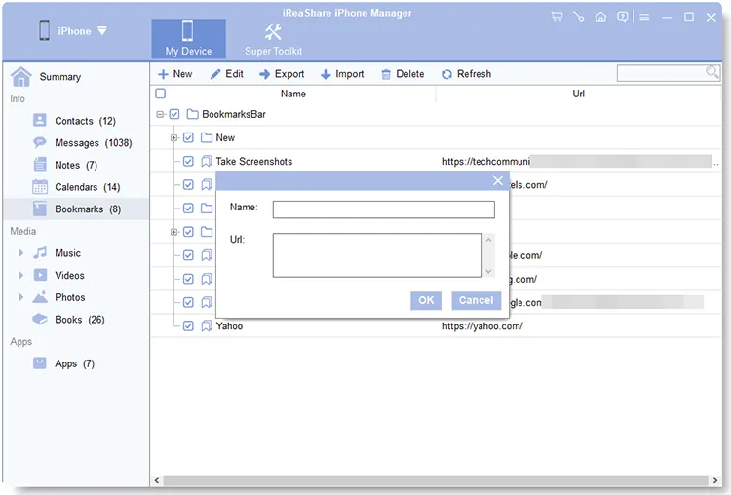This screenshot has width=731, height=495.
Task: Click the search magnifier icon
Action: (x=712, y=72)
